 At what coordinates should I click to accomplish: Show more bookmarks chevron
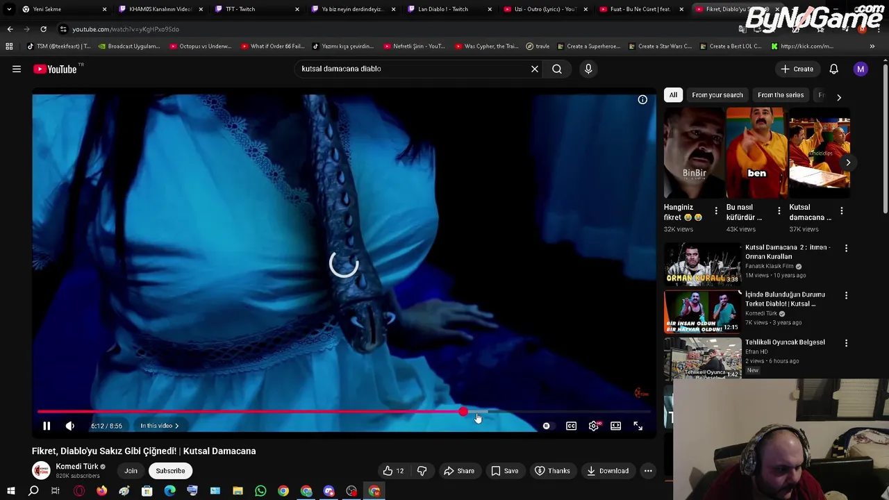872,47
